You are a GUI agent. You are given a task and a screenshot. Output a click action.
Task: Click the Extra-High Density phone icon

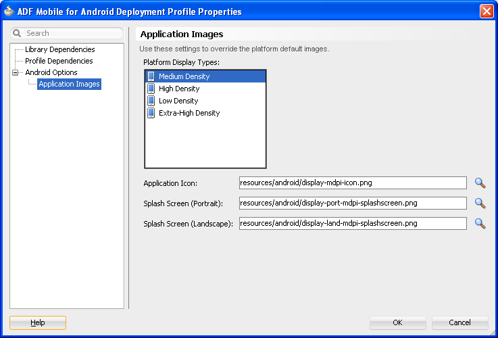click(151, 113)
